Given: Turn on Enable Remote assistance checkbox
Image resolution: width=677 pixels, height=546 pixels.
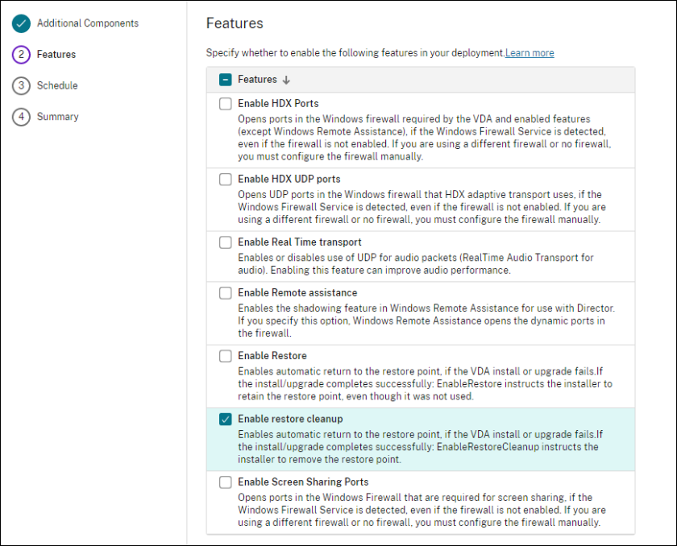Looking at the screenshot, I should [226, 293].
